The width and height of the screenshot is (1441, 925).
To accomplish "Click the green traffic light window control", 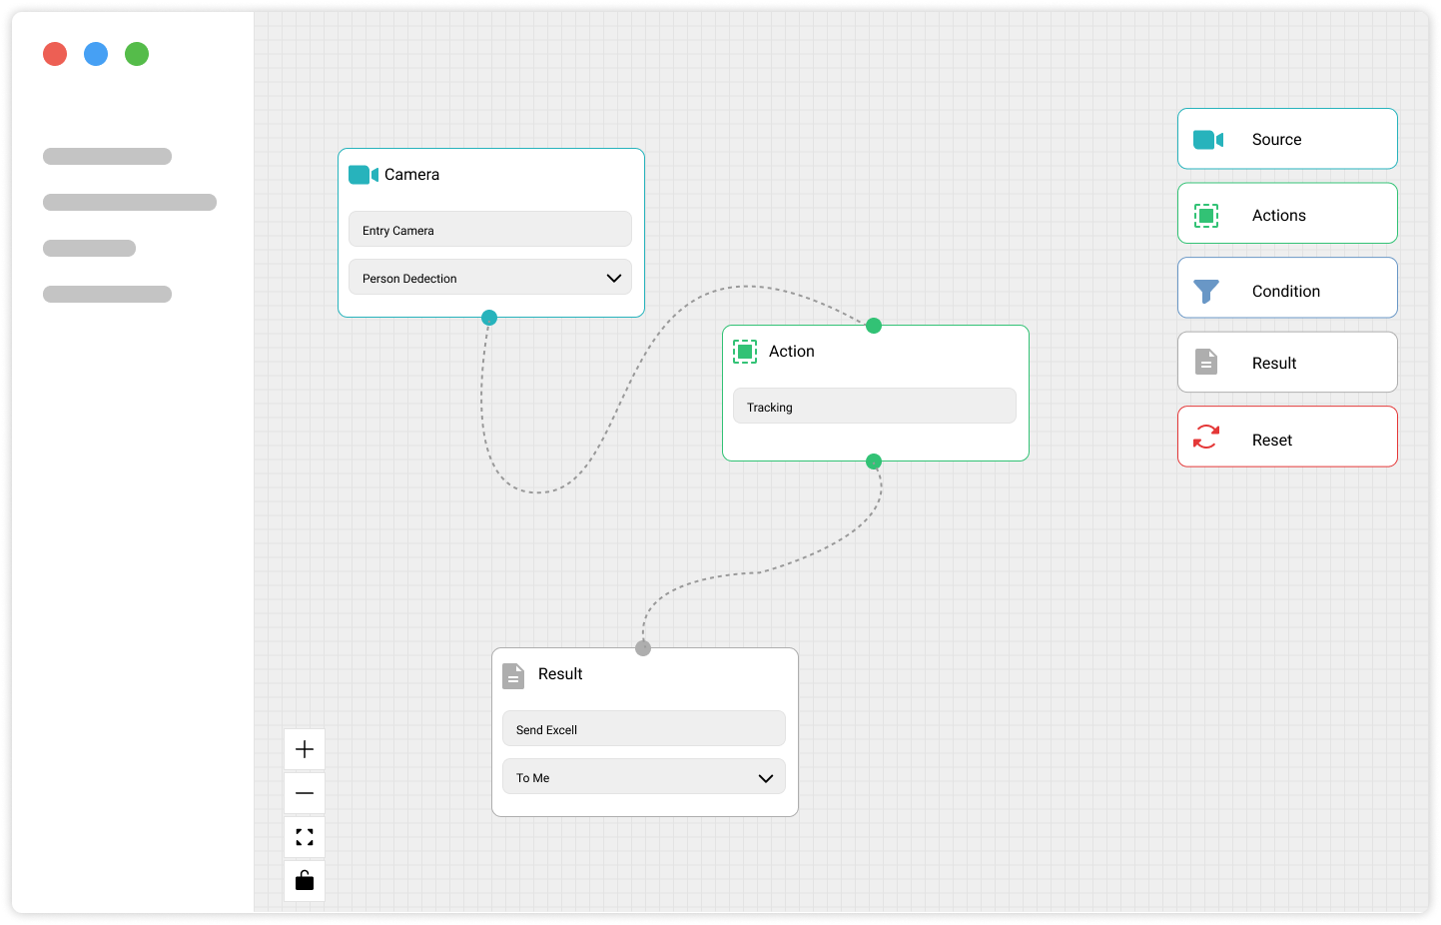I will [x=137, y=54].
